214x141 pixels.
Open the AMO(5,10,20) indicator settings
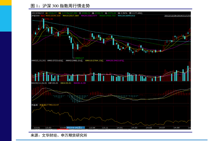(38, 60)
